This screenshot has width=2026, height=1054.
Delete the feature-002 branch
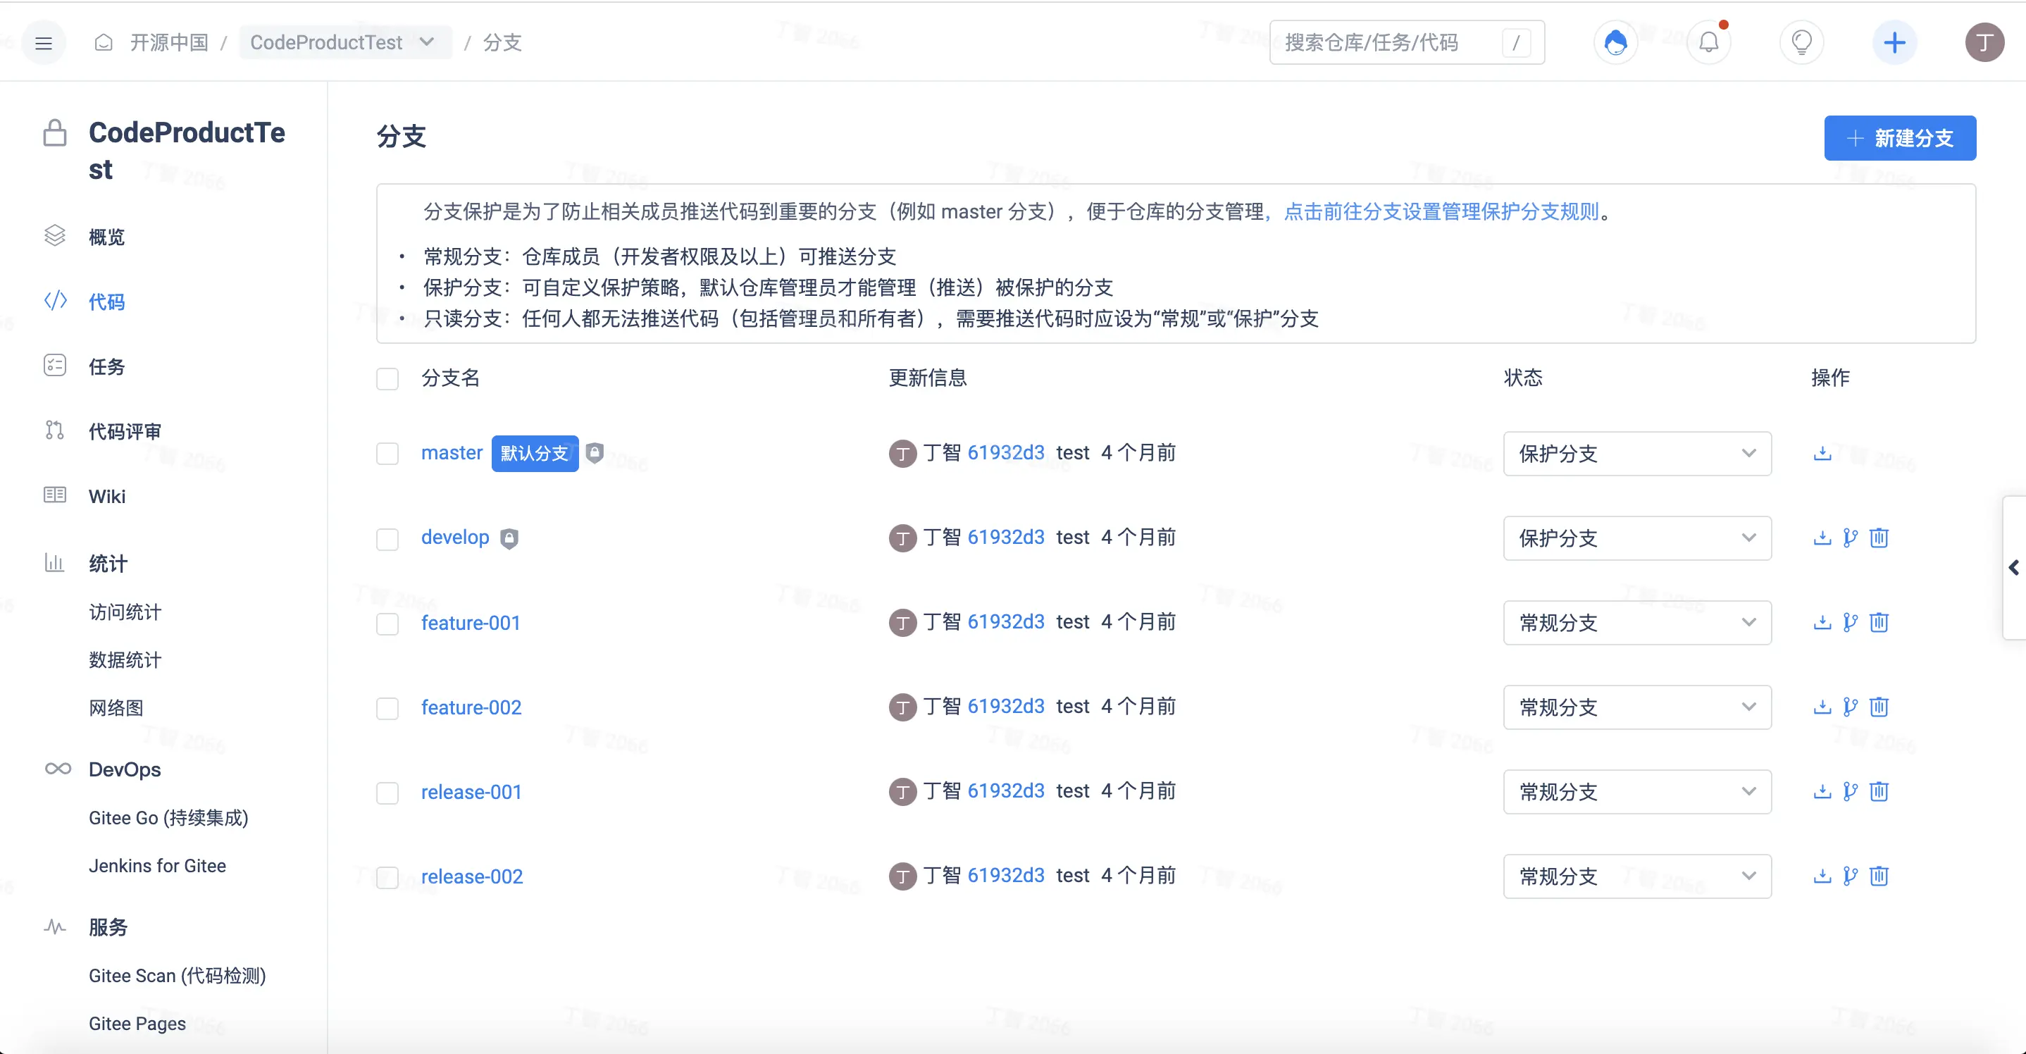coord(1879,707)
